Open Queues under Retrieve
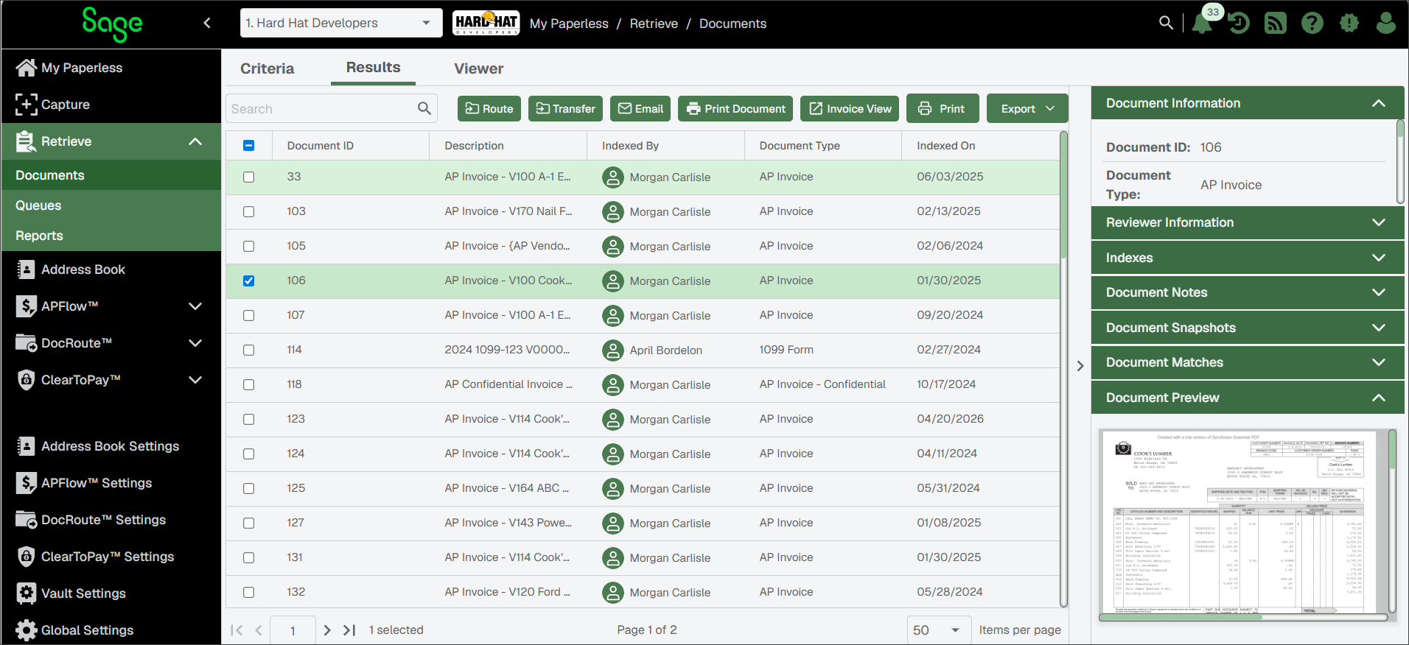Viewport: 1409px width, 645px height. pos(111,205)
